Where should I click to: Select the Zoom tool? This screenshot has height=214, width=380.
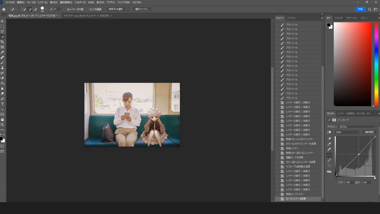point(2,125)
